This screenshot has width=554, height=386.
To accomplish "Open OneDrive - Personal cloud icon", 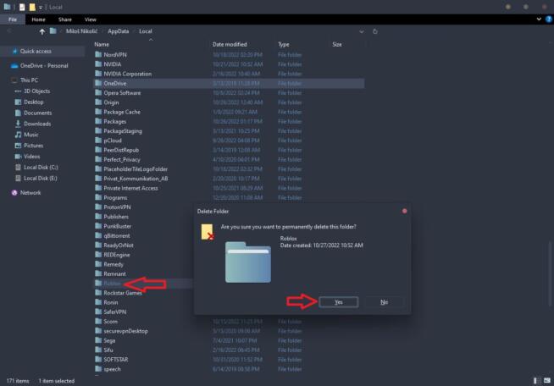I will tap(14, 65).
